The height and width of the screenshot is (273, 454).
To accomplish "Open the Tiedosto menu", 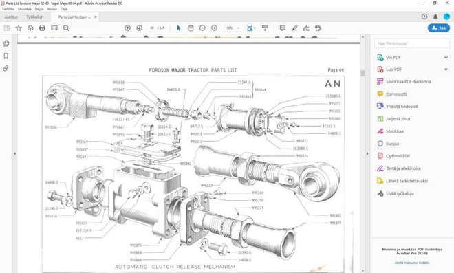I will click(8, 9).
